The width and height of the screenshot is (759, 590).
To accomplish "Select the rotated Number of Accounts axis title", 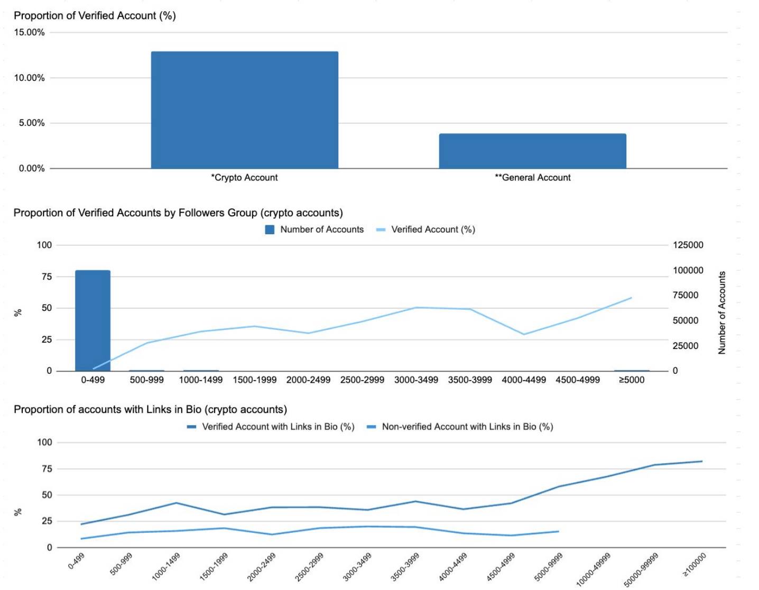I will coord(721,312).
